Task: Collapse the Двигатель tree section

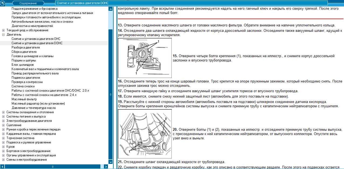Action: pyautogui.click(x=3, y=35)
